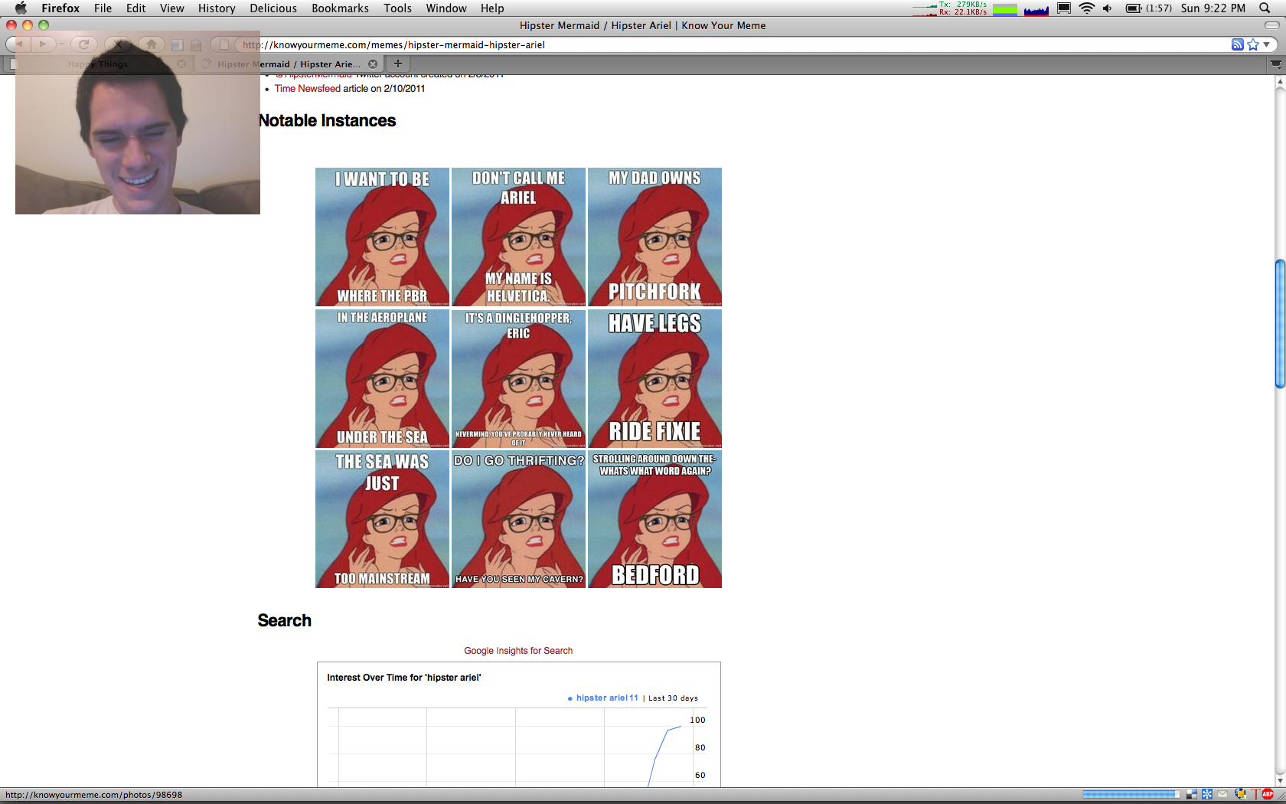Open Spotlight search magnifying glass
This screenshot has height=804, width=1286.
pos(1265,8)
